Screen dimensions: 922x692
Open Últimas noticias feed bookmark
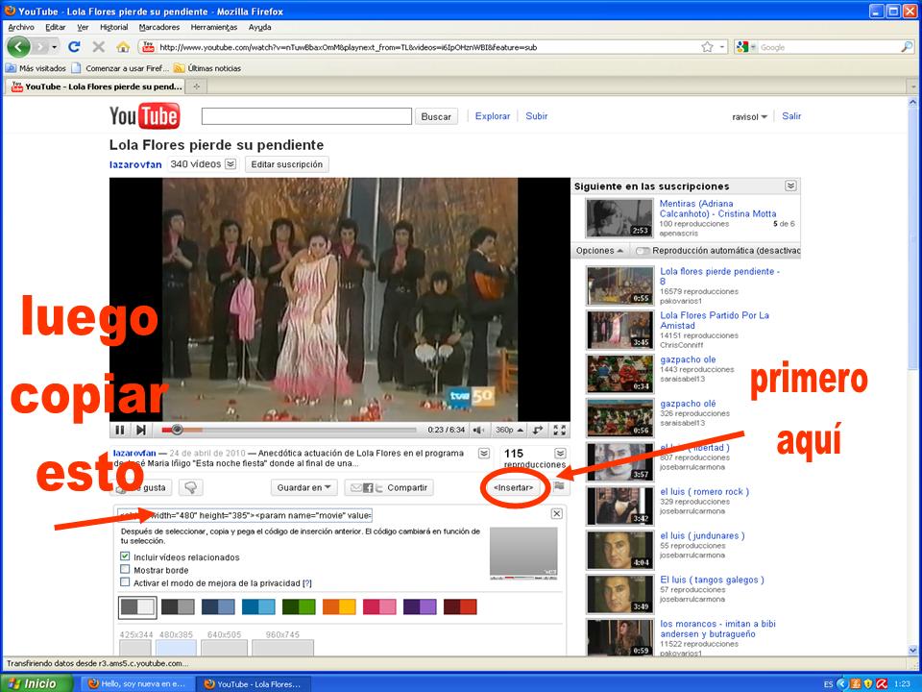click(207, 68)
